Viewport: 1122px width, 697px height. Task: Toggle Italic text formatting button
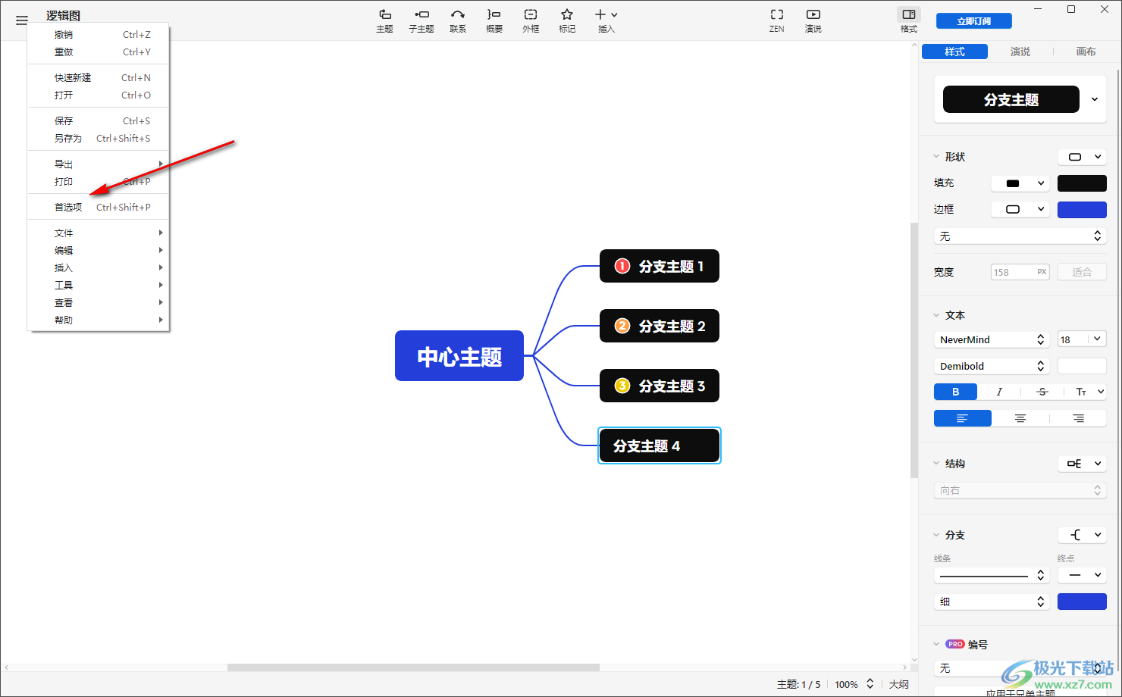pyautogui.click(x=999, y=392)
